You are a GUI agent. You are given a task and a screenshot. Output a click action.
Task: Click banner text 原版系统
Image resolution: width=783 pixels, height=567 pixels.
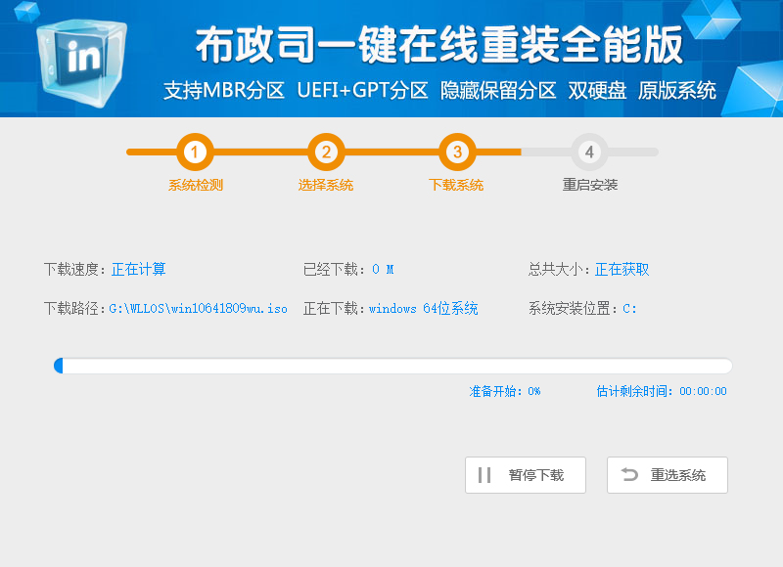(x=677, y=90)
